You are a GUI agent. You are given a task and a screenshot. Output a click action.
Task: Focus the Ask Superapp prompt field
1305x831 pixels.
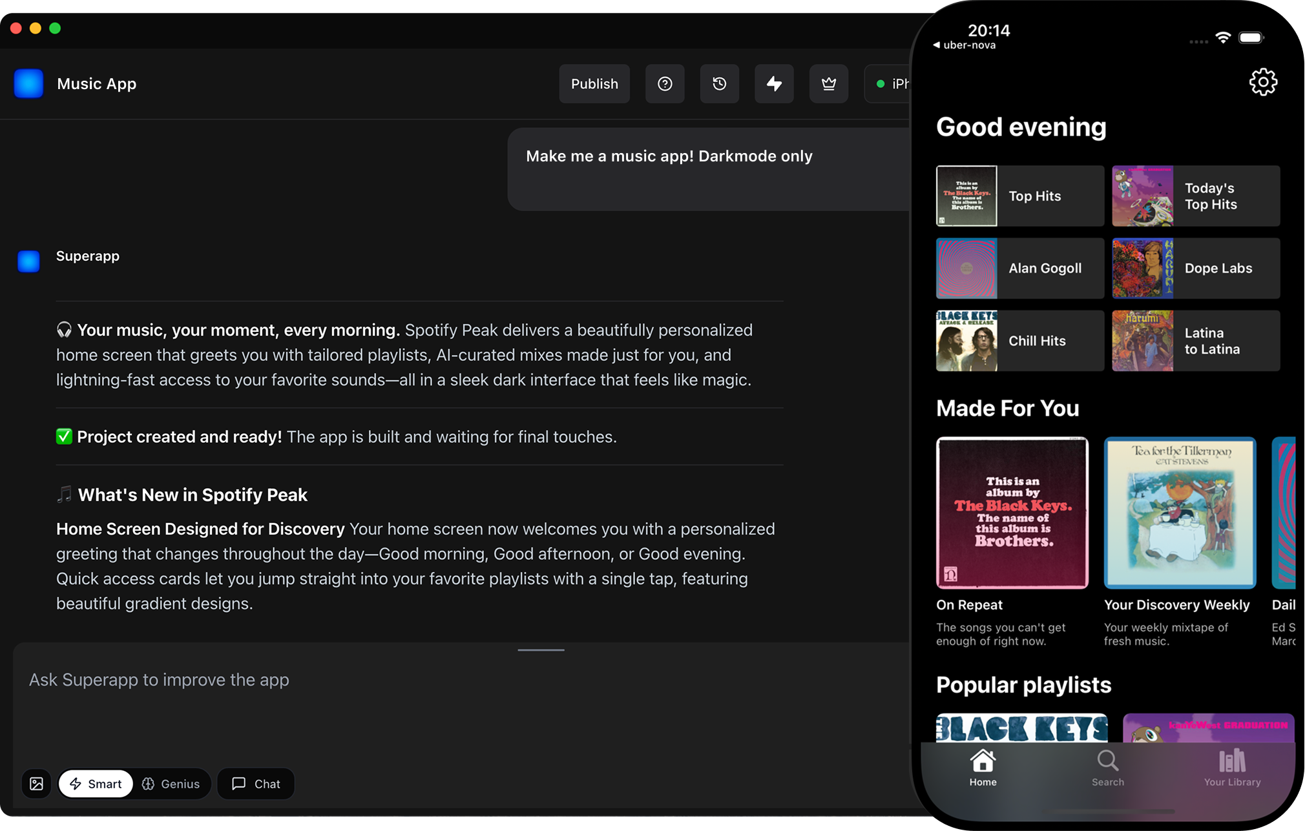(452, 680)
